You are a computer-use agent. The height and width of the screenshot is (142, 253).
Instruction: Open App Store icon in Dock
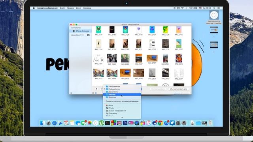(166, 123)
